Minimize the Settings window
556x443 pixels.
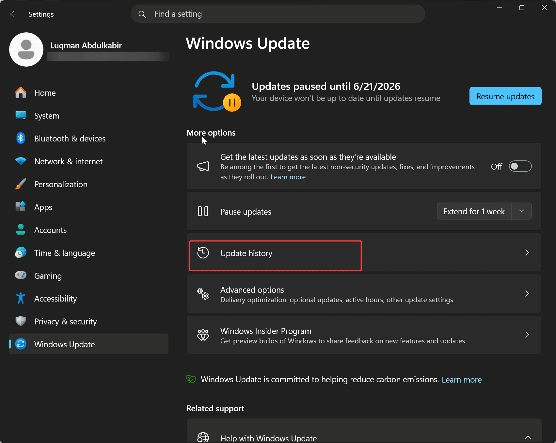pos(499,8)
